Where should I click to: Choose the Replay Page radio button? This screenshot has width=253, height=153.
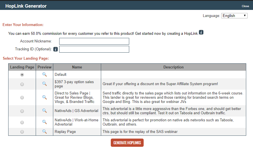click(x=22, y=132)
